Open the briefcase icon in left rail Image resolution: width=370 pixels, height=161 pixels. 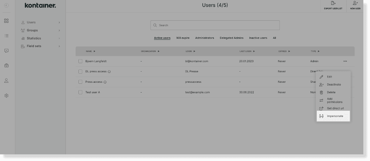click(x=6, y=65)
